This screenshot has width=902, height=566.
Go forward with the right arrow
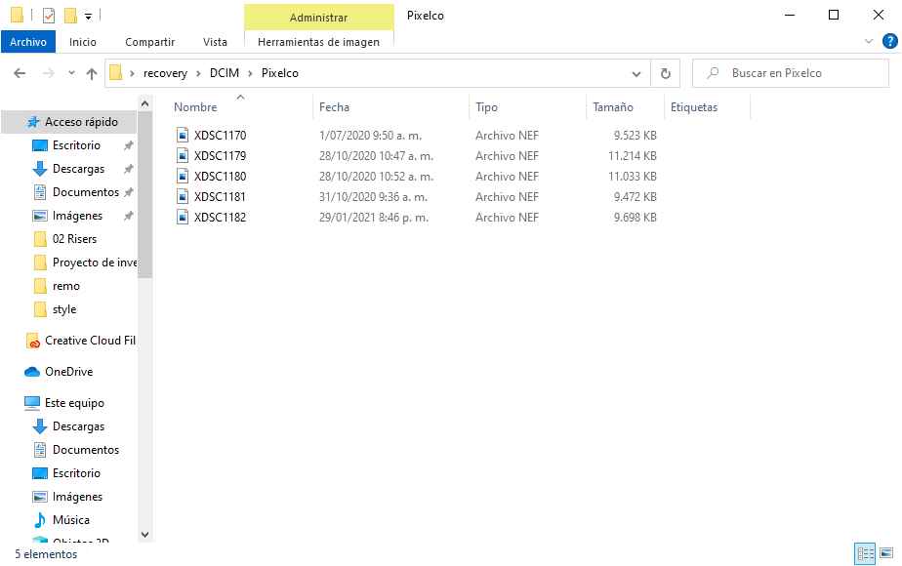(49, 73)
